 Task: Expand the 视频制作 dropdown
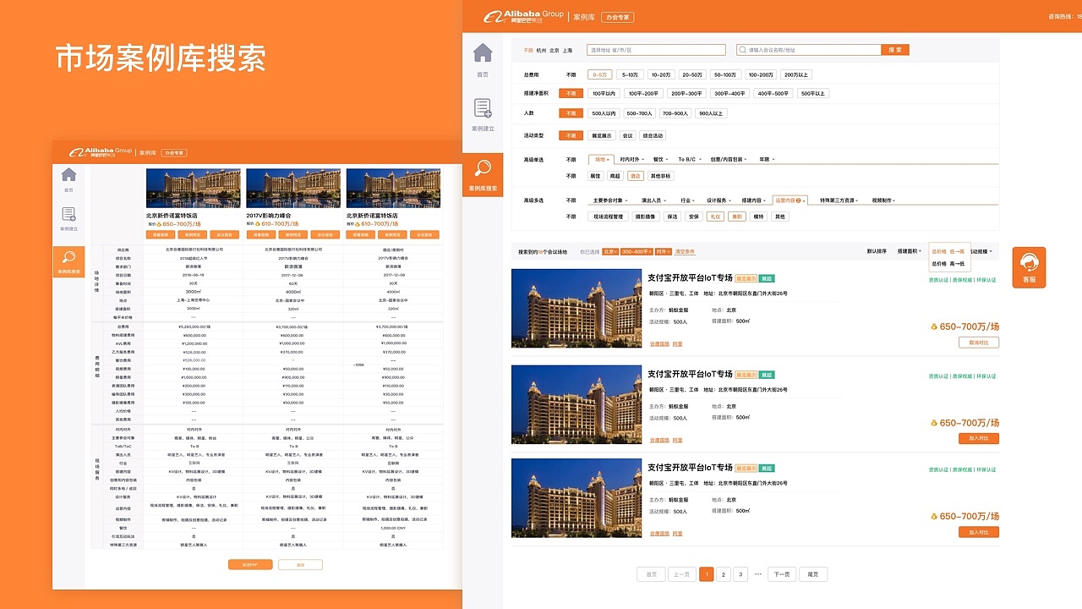pos(883,200)
